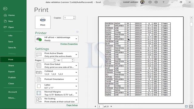Click the Copies number field
Screen dimensions: 194x109
click(x=68, y=18)
